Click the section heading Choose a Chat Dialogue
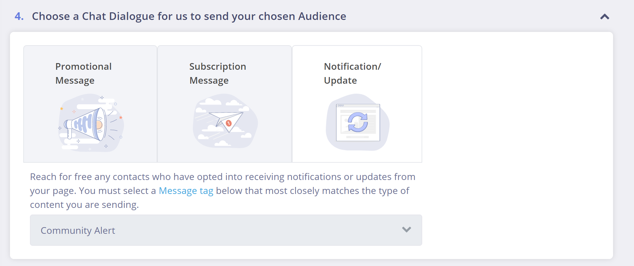The image size is (634, 266). pyautogui.click(x=189, y=16)
